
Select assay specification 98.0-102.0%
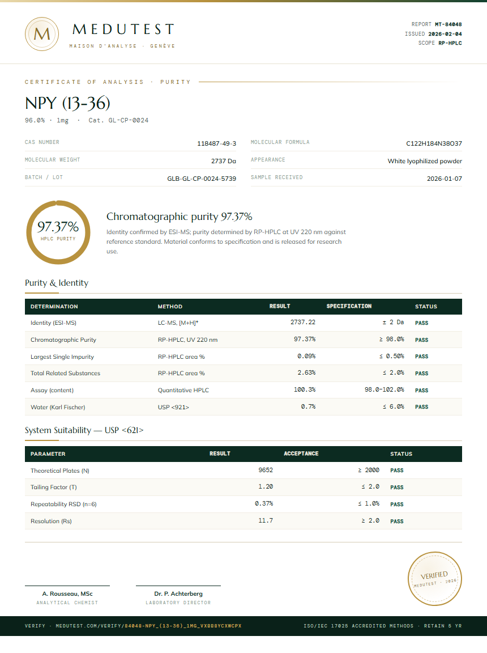[x=385, y=390]
